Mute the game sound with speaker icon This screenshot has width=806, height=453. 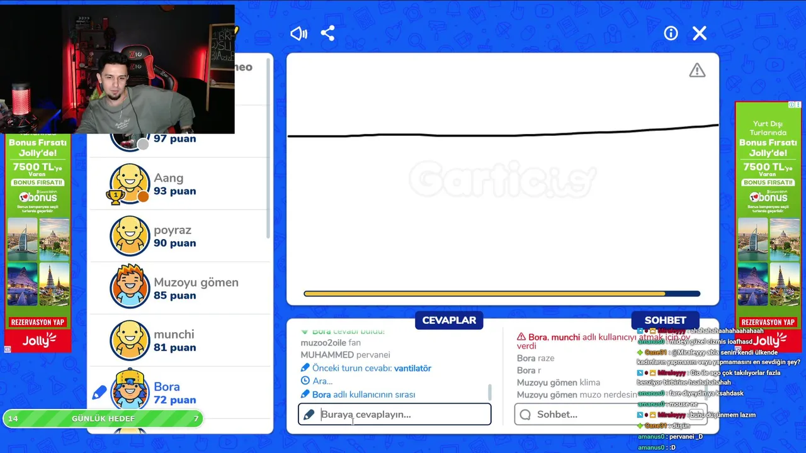point(298,33)
